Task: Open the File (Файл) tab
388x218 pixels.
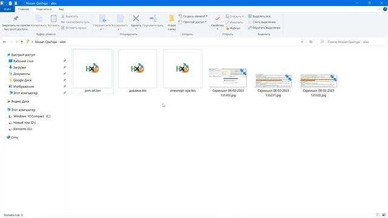Action: tap(7, 9)
